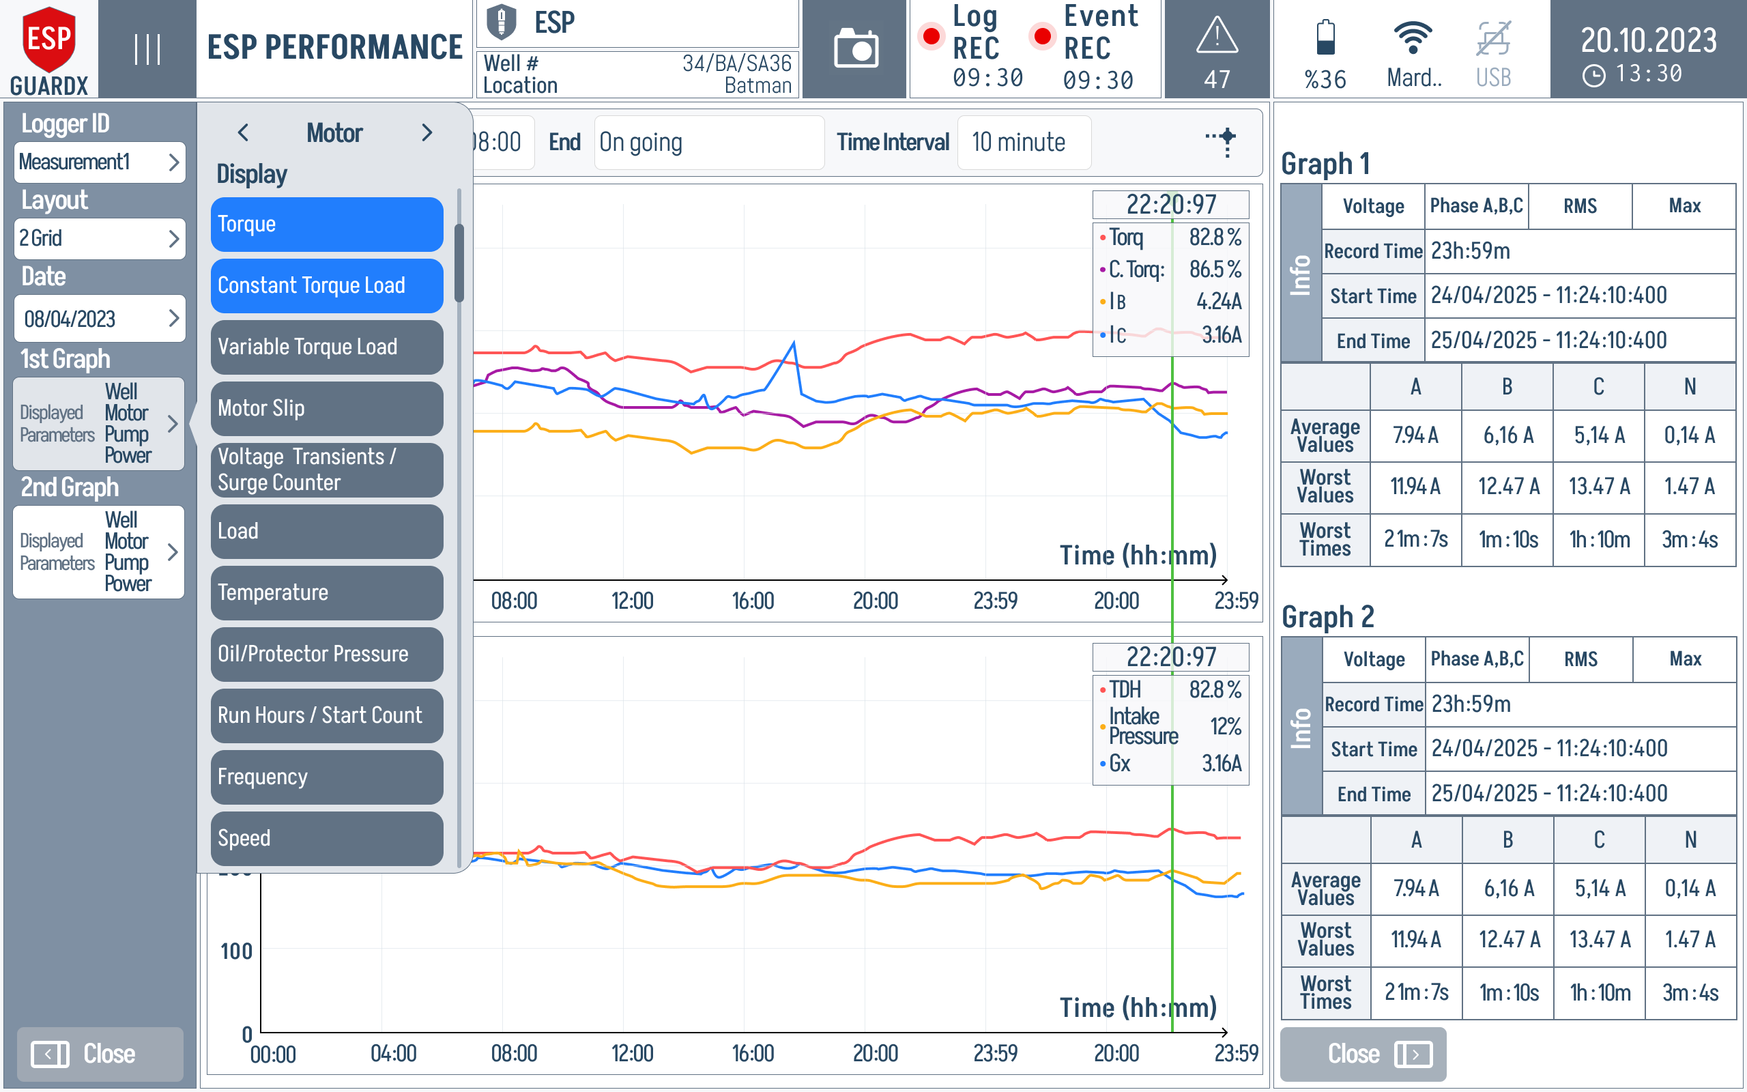Click the disabled USB icon
Image resolution: width=1747 pixels, height=1092 pixels.
[1493, 39]
